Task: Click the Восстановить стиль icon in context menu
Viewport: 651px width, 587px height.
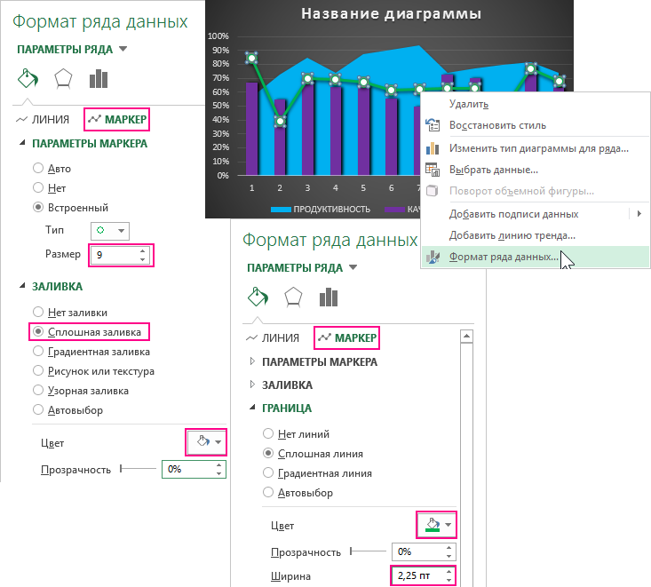Action: click(433, 126)
